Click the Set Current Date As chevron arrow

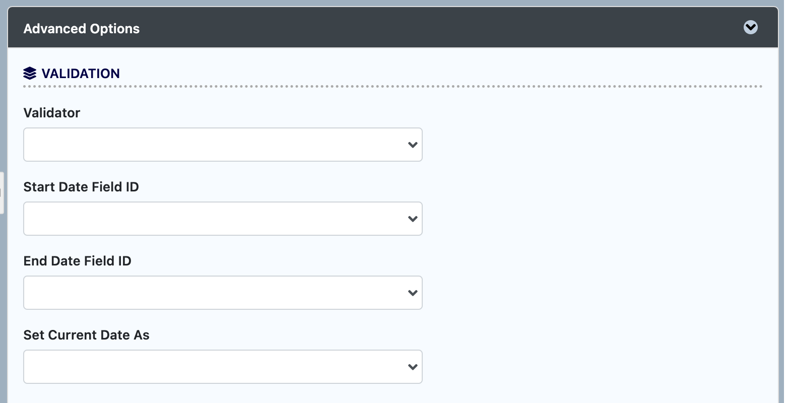(x=413, y=367)
